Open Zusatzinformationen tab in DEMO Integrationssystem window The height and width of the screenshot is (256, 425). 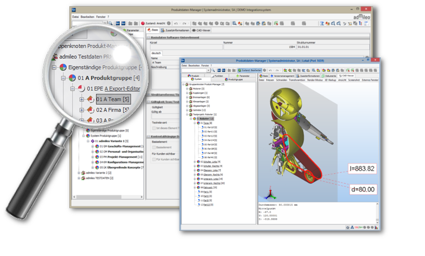click(175, 30)
